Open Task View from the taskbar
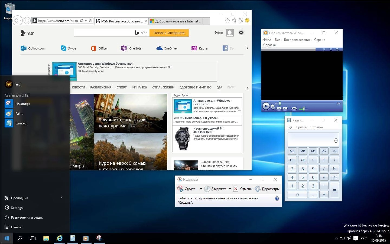 [33, 238]
